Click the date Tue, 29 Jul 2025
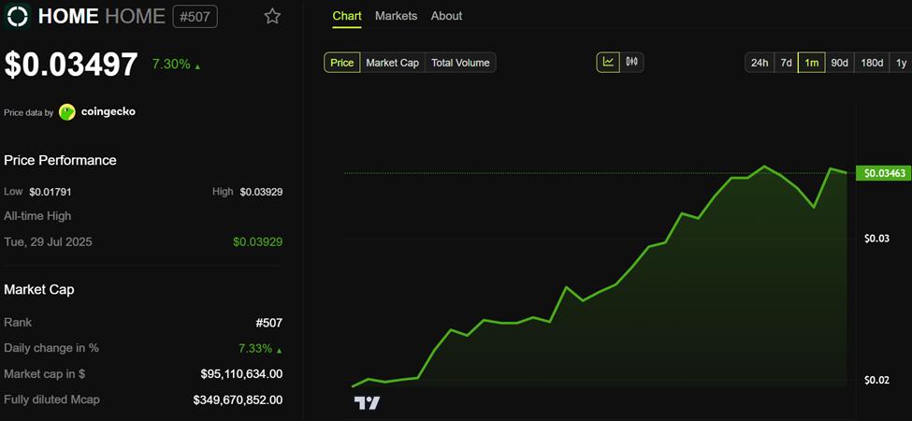 48,242
